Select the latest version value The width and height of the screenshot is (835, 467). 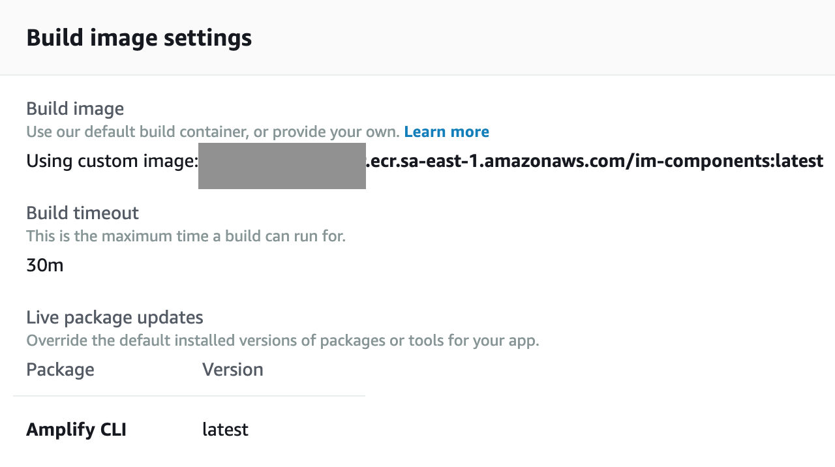click(x=225, y=429)
